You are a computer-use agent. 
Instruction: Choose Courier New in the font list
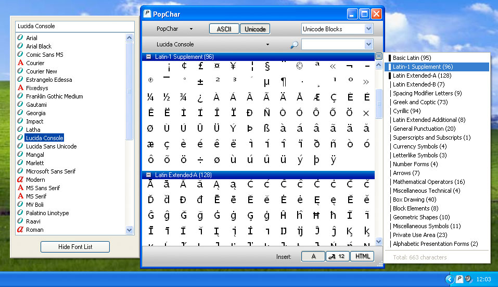(x=41, y=71)
